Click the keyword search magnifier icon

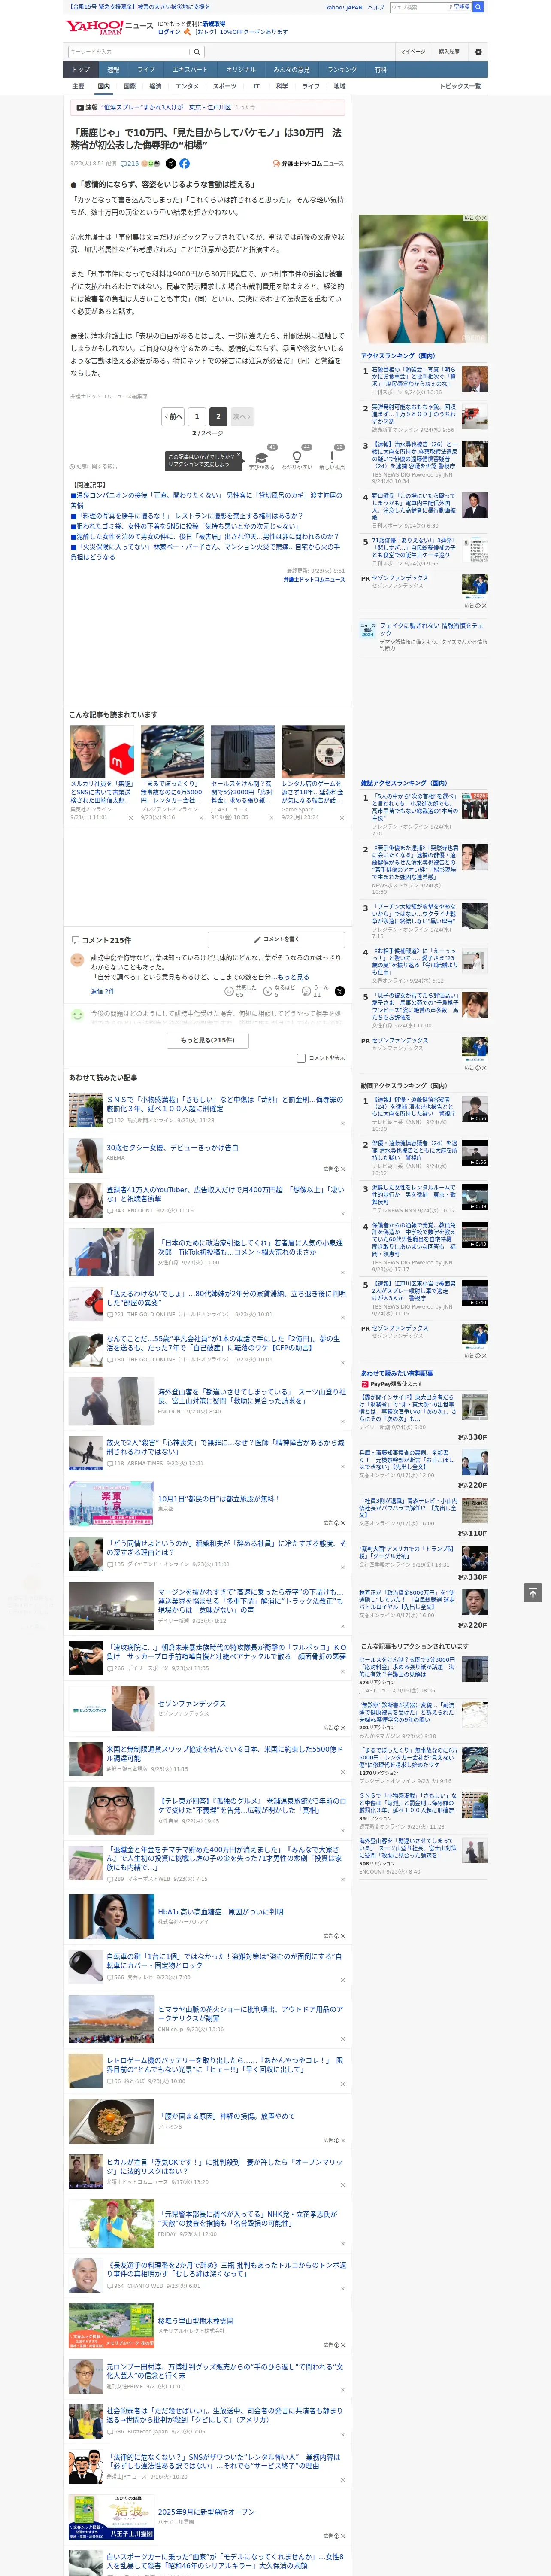click(x=197, y=52)
